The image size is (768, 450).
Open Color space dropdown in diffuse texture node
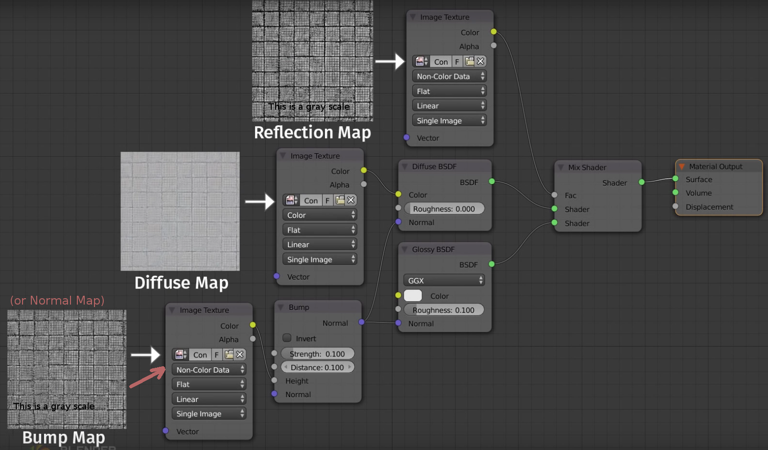319,215
